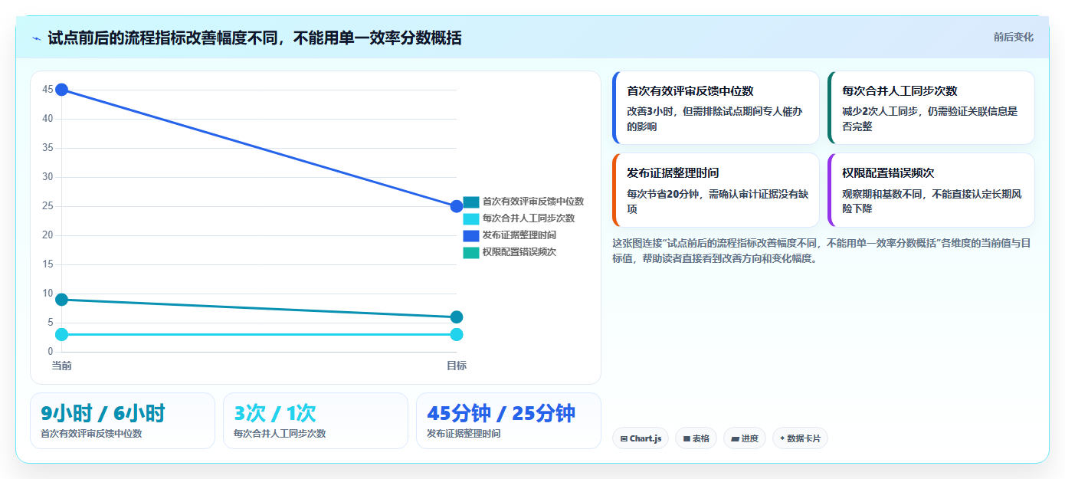Screen dimensions: 1065x479
Task: Click the 权限配置错误频次 legend label
Action: [x=519, y=252]
